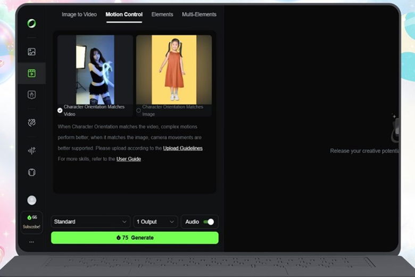The height and width of the screenshot is (277, 415).
Task: Select the video generation sidebar icon
Action: [x=31, y=73]
